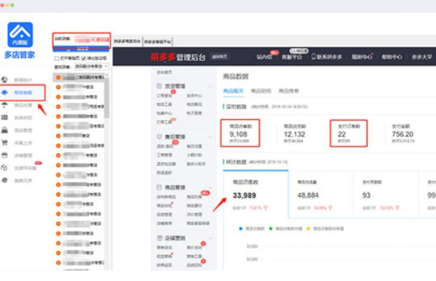Screen dimensions: 436x281
Task: Select the 智能客服 sidebar icon
Action: pyautogui.click(x=7, y=92)
